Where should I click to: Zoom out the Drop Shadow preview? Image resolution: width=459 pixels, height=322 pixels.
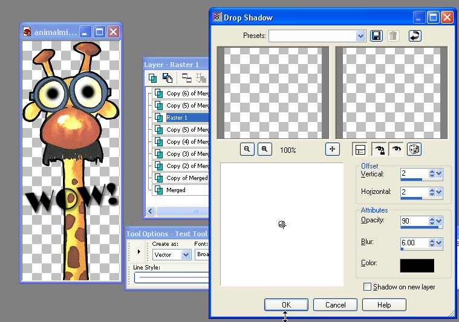pyautogui.click(x=247, y=149)
